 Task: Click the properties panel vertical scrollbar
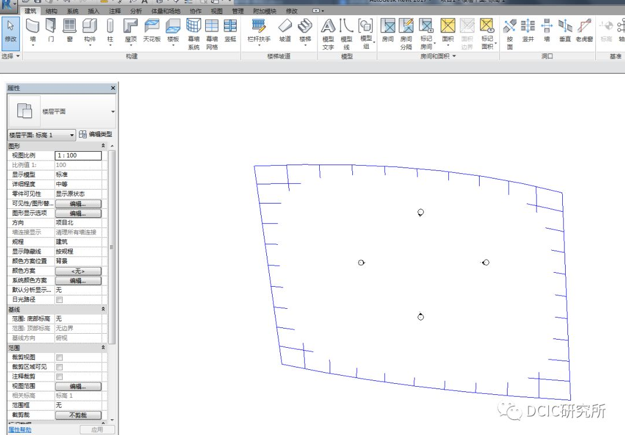pyautogui.click(x=112, y=247)
